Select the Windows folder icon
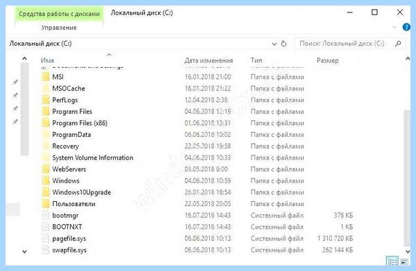Viewport: 416px width, 271px height. pos(46,180)
